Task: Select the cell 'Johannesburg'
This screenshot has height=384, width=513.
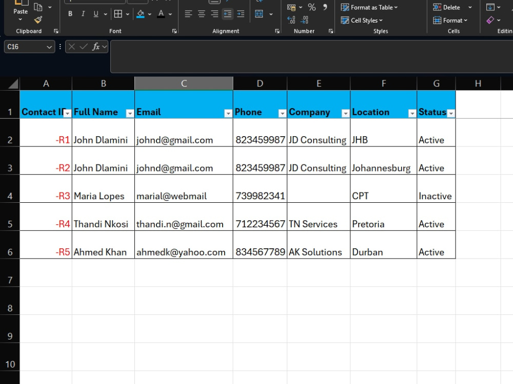Action: 383,161
